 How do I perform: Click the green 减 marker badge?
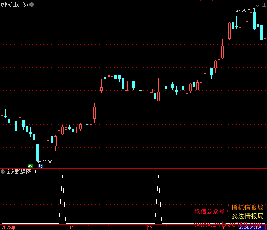point(30,166)
